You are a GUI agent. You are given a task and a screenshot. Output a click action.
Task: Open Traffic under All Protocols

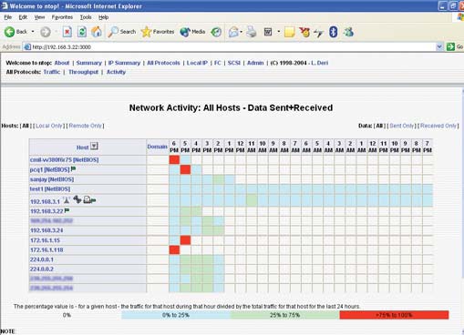(x=52, y=72)
